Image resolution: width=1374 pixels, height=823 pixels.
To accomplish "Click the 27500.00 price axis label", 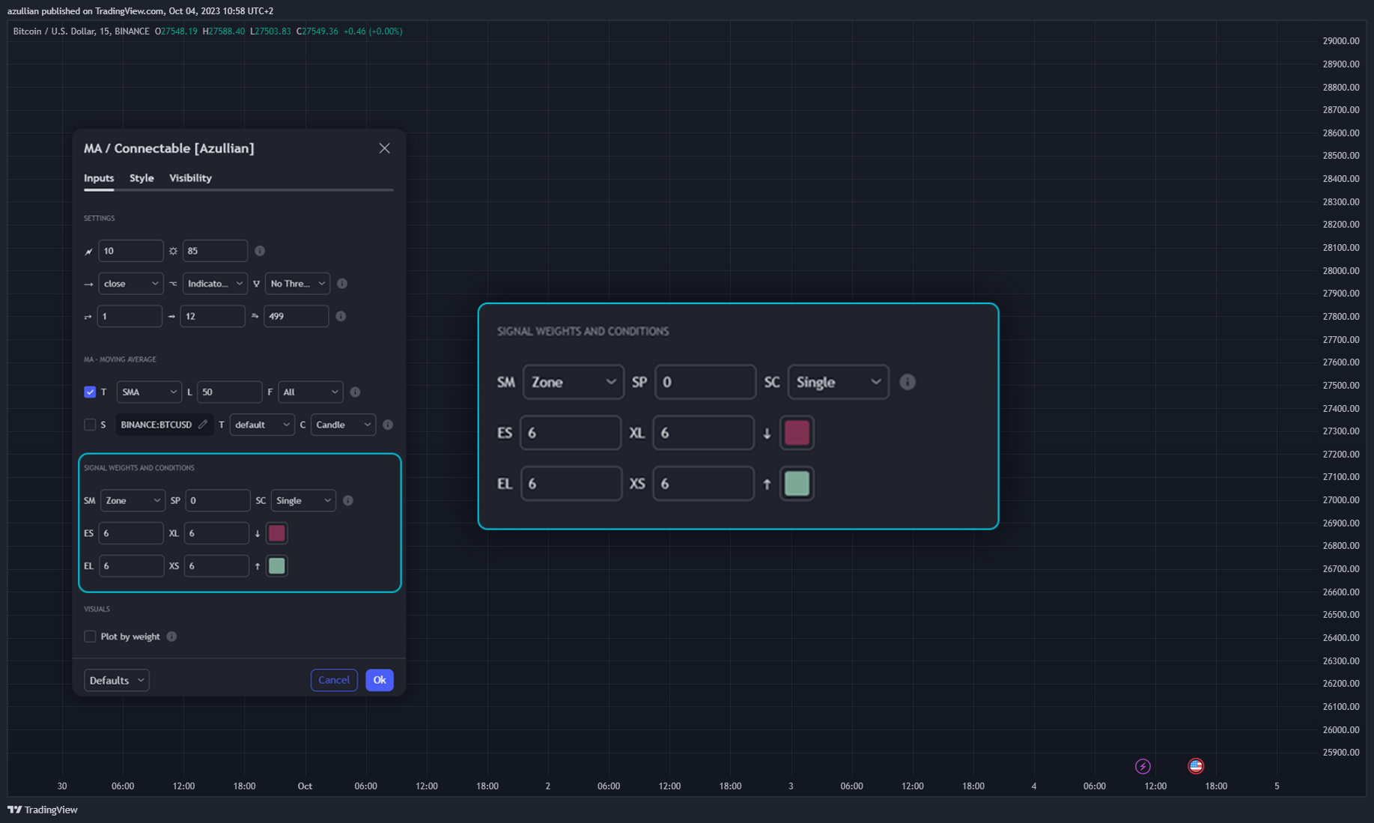I will 1340,386.
